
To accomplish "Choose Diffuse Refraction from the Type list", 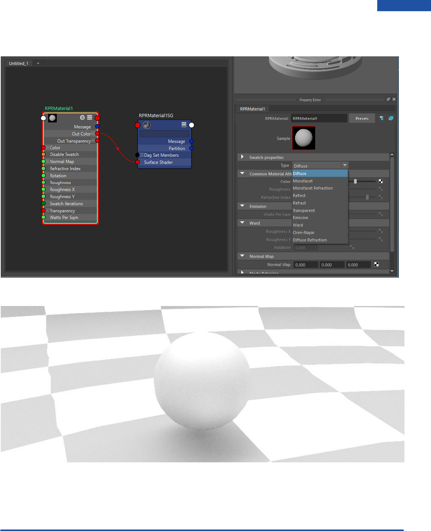I will coord(320,240).
